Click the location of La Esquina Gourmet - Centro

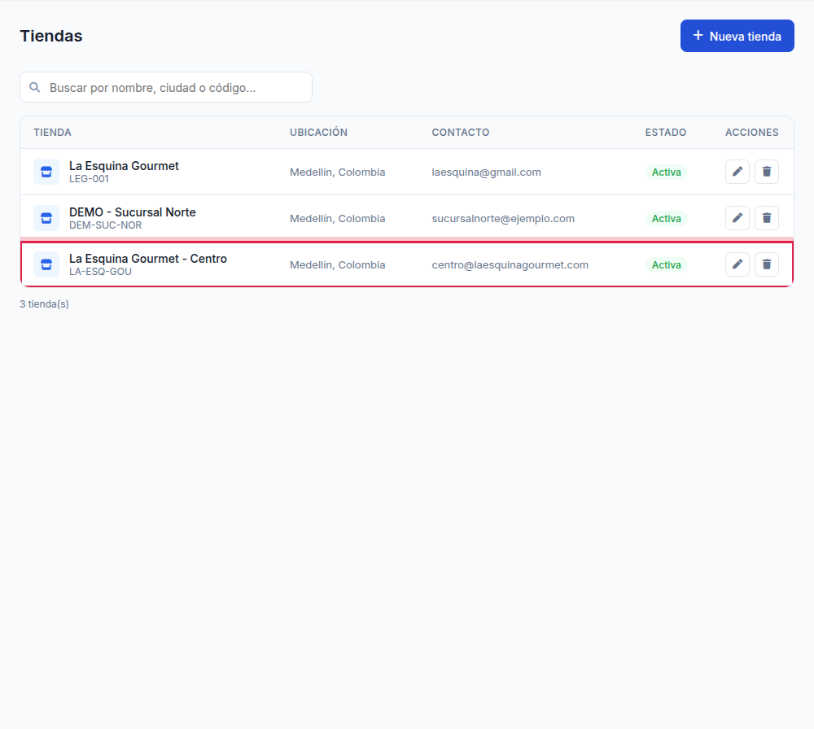[338, 264]
